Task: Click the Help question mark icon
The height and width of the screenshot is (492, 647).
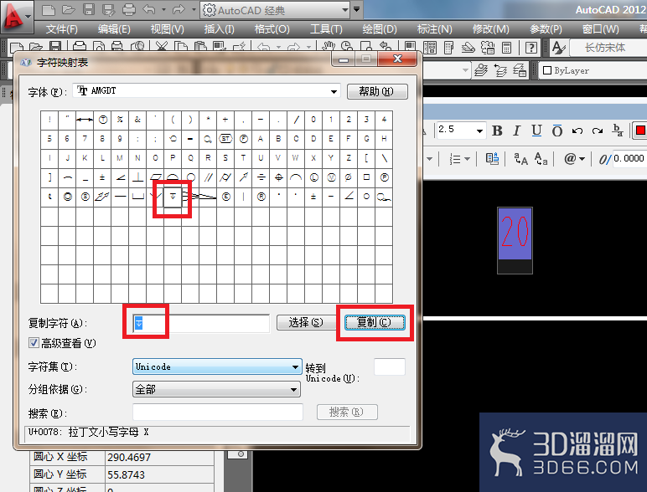Action: [x=531, y=48]
